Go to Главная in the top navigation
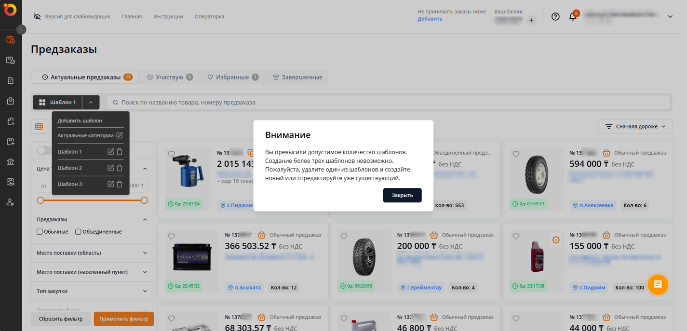This screenshot has width=687, height=331. tap(132, 16)
